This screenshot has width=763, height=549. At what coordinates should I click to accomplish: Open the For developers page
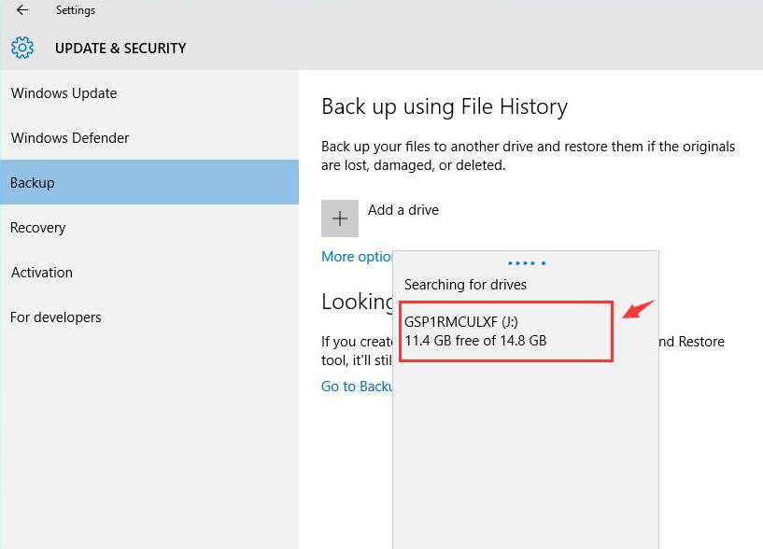(56, 317)
